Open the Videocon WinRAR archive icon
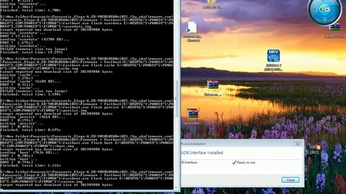This screenshot has width=346, height=194. click(x=212, y=85)
